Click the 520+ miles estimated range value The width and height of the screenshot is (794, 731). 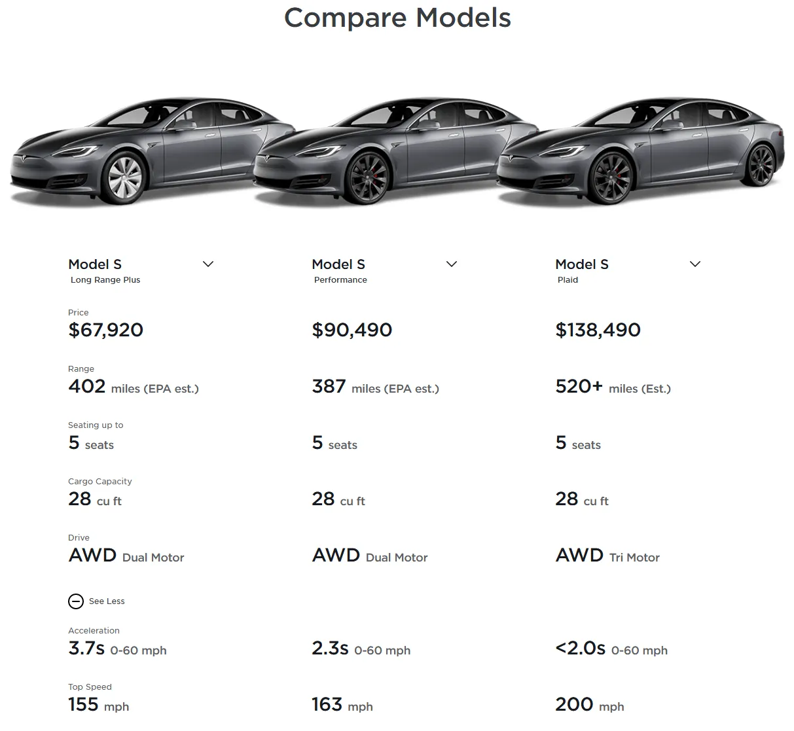tap(579, 386)
